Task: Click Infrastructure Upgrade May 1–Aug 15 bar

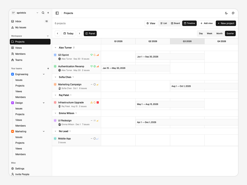Action: point(170,104)
